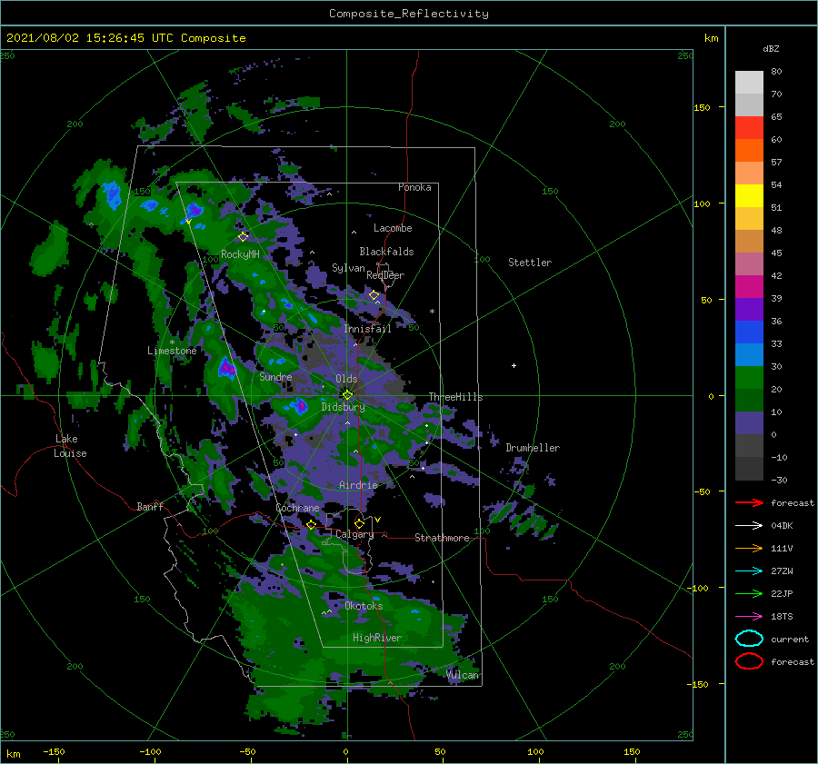Click the Olds label
The width and height of the screenshot is (818, 764).
point(346,379)
